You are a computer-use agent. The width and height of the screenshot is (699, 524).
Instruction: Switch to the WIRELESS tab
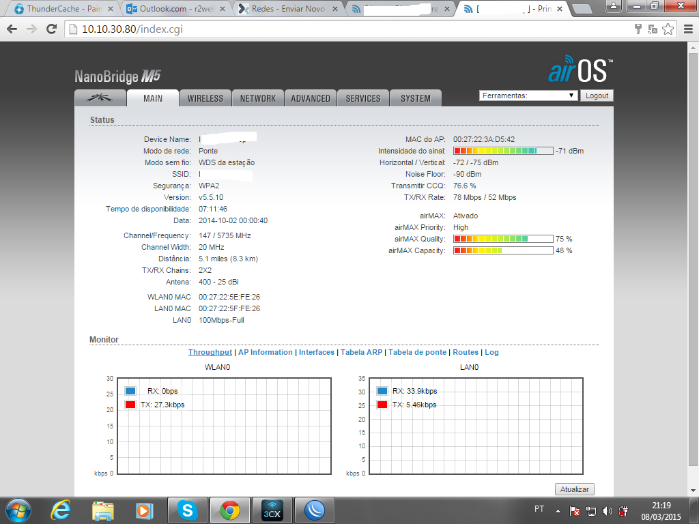[205, 98]
